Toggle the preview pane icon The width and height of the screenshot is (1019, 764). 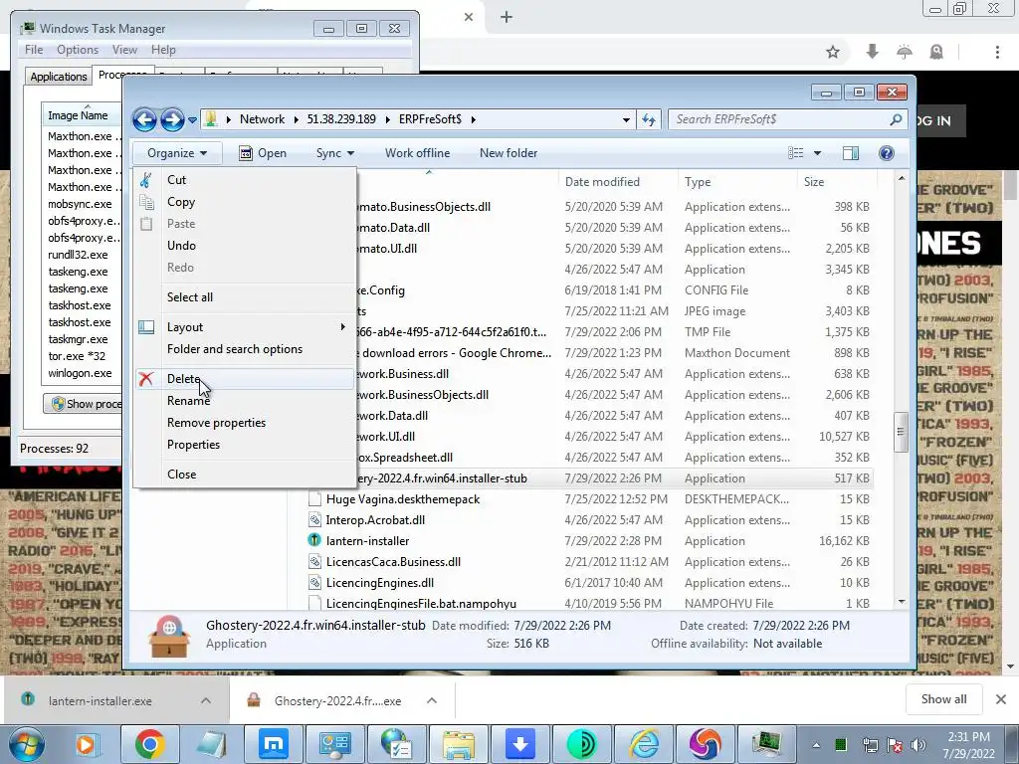[x=850, y=153]
